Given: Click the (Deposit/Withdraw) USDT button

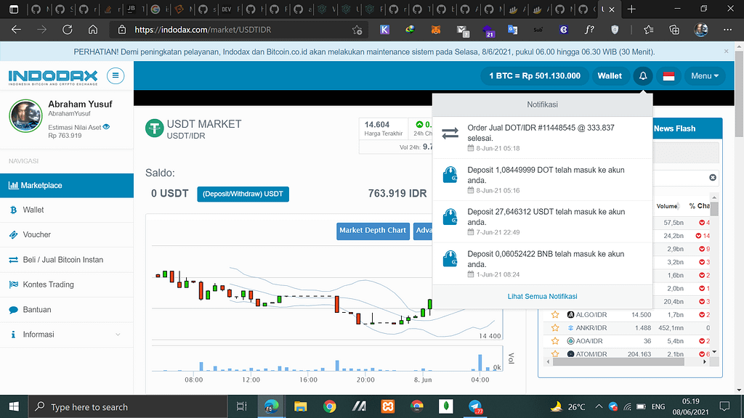Looking at the screenshot, I should tap(243, 194).
